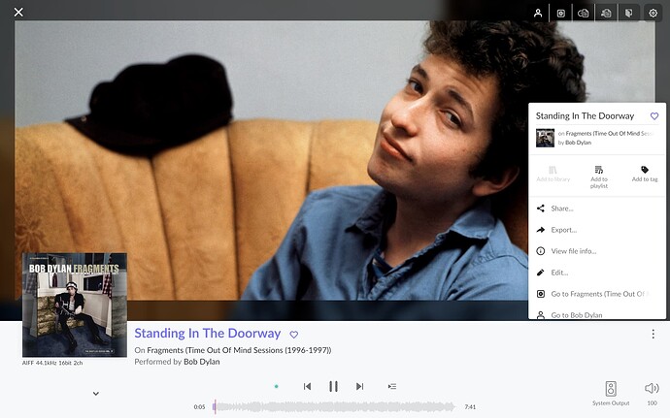Pause the playing song
The image size is (670, 418).
click(333, 386)
